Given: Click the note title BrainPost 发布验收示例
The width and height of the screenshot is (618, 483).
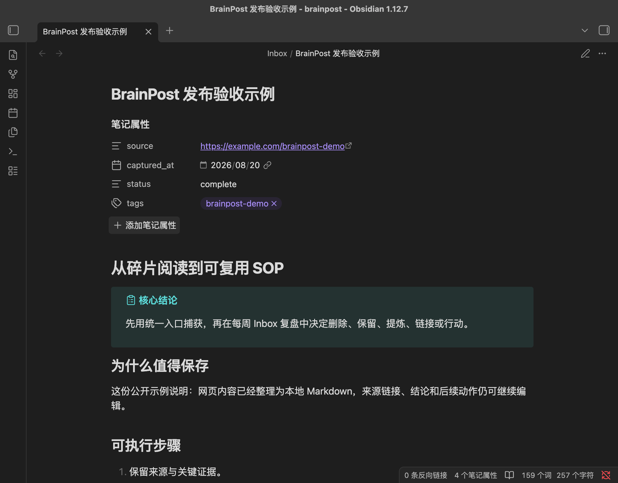Looking at the screenshot, I should point(193,94).
